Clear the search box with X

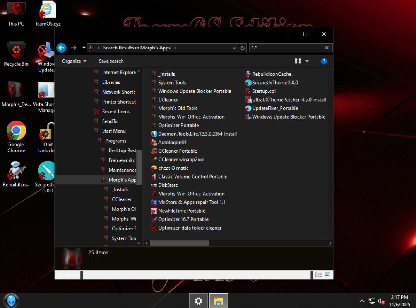(327, 48)
